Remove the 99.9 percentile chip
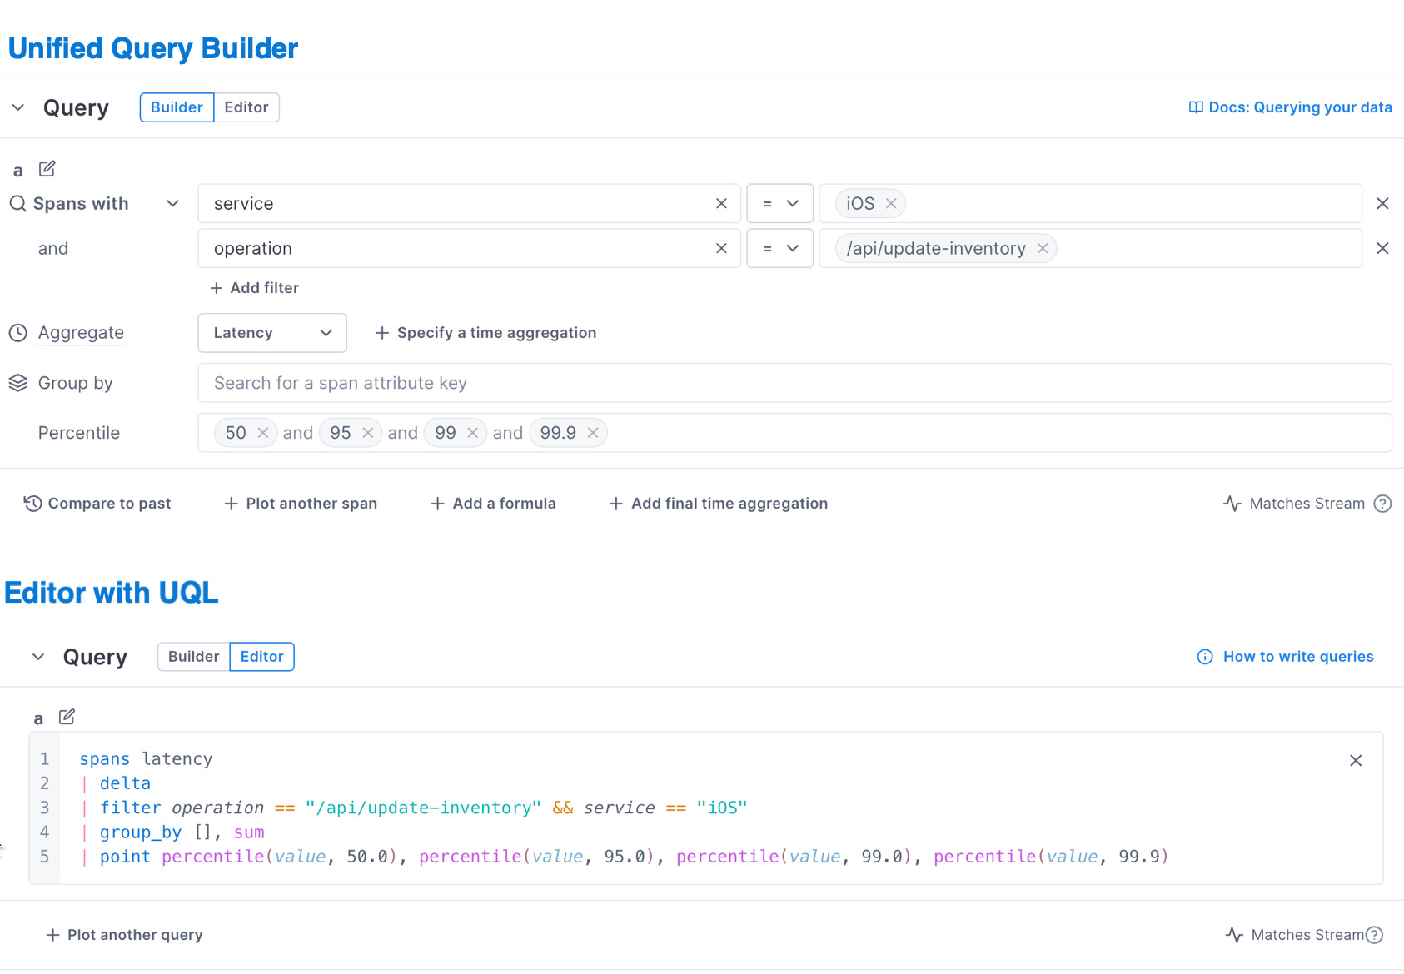Image resolution: width=1404 pixels, height=974 pixels. tap(593, 432)
